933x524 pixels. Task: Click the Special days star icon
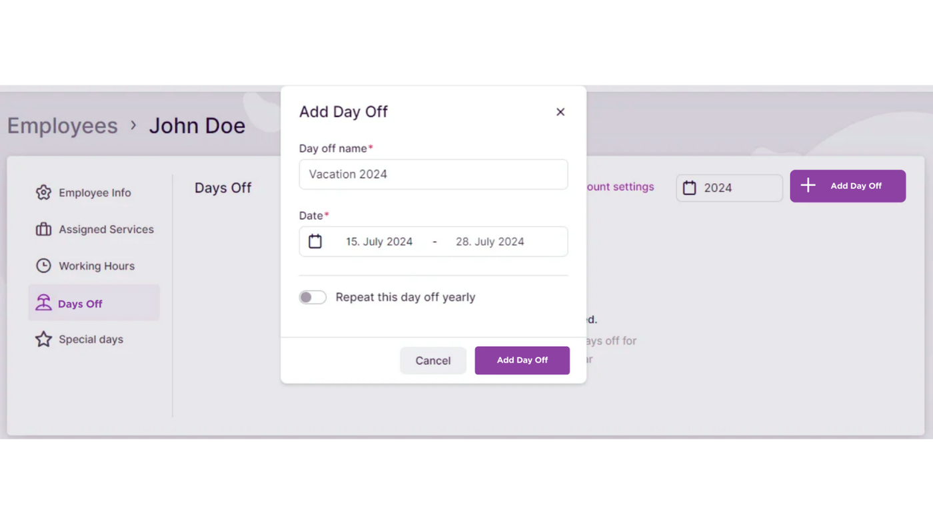pyautogui.click(x=43, y=339)
